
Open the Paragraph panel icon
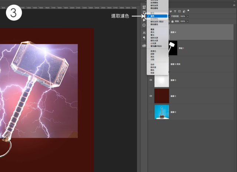tap(144, 38)
